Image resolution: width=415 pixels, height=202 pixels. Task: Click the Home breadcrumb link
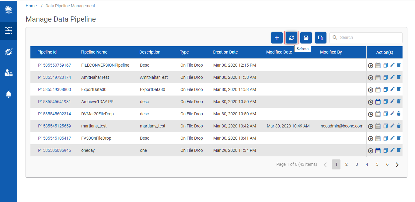31,6
